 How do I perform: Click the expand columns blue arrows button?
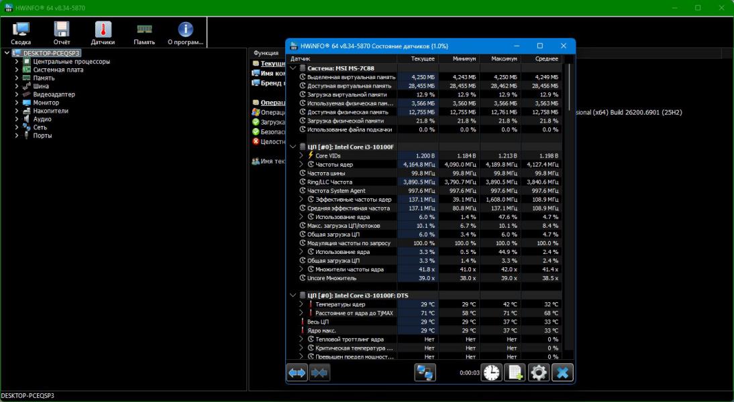(297, 373)
